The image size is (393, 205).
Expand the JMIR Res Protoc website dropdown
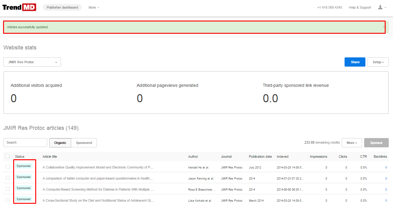click(x=32, y=62)
